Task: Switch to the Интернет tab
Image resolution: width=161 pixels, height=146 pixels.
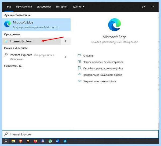Action: pos(62,6)
